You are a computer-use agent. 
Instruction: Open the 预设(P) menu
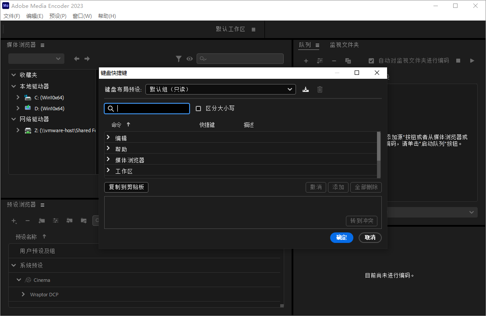coord(57,16)
